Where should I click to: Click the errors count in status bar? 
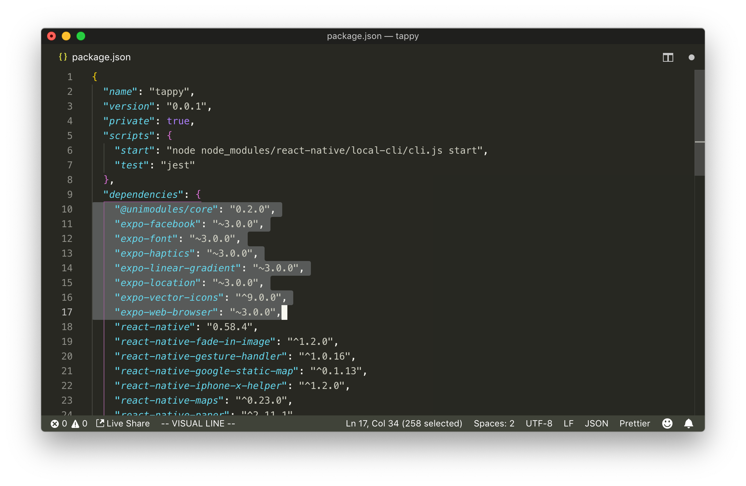[x=60, y=424]
